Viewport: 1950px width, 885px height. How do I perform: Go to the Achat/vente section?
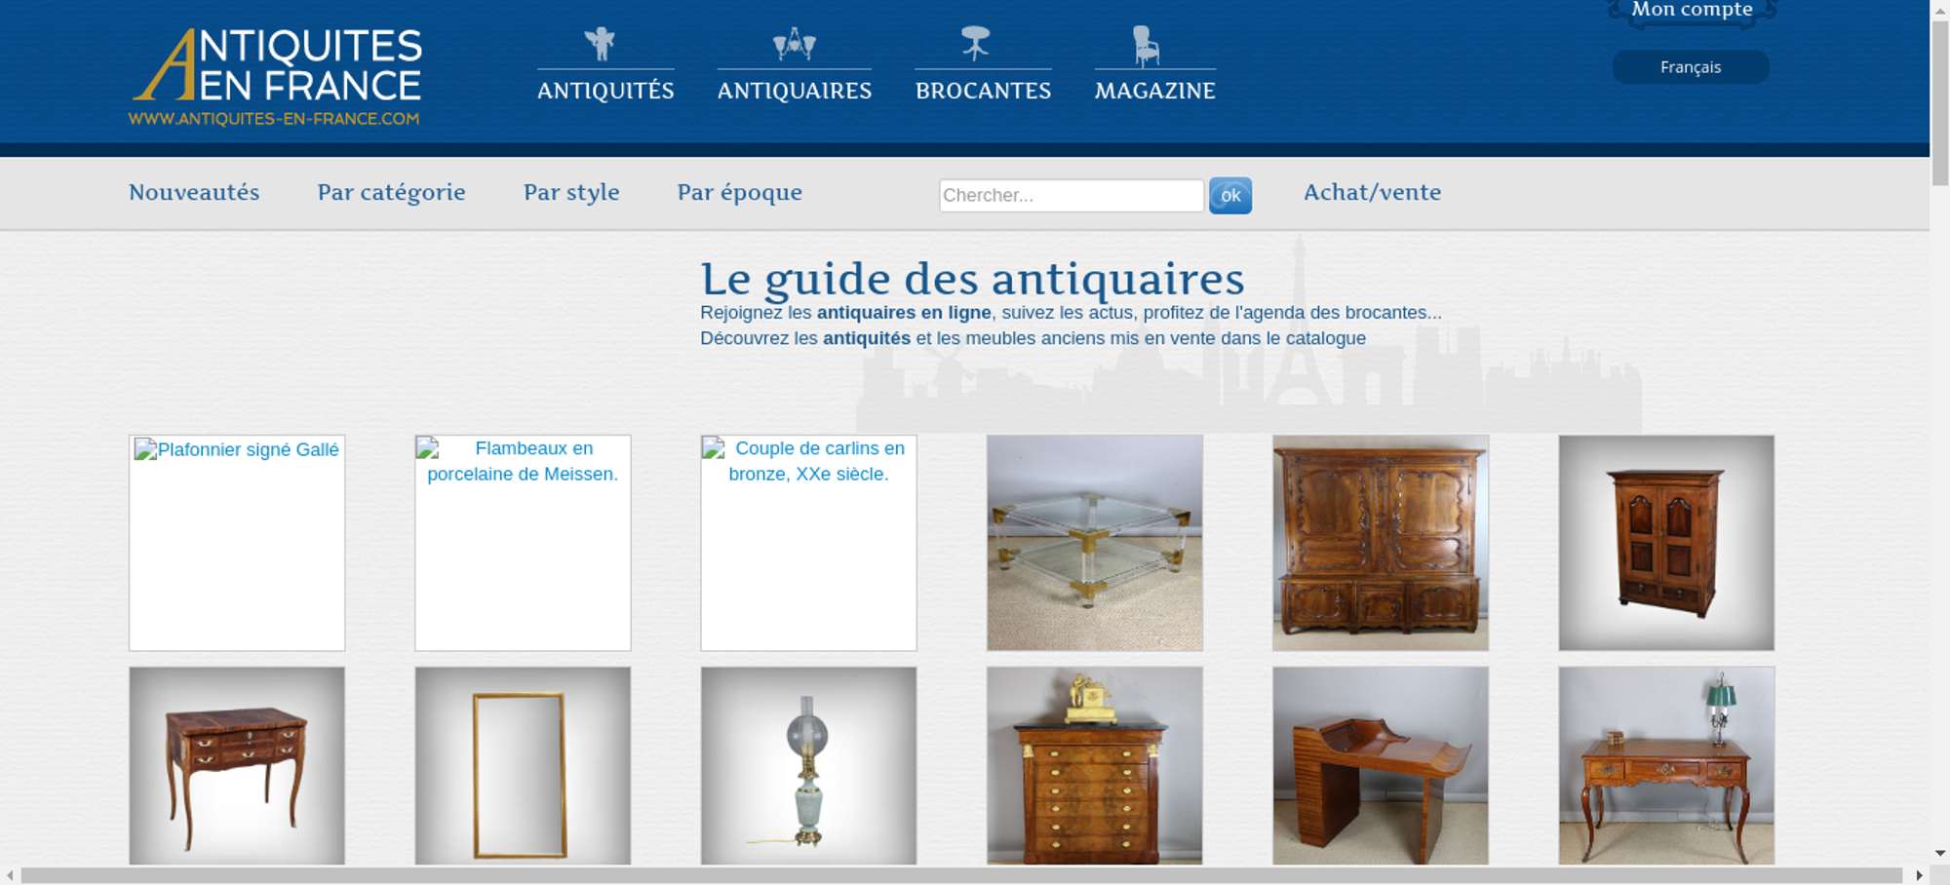1372,192
